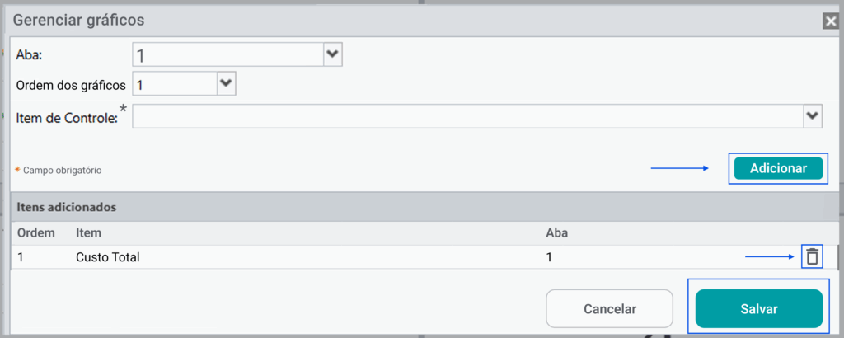Image resolution: width=844 pixels, height=338 pixels.
Task: Click the Aba column header in the table
Action: click(x=557, y=233)
